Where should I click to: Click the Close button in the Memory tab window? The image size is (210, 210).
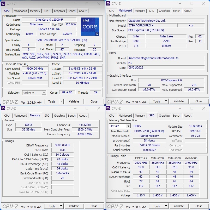(94, 206)
